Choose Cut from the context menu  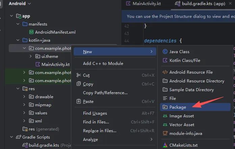[115, 75]
